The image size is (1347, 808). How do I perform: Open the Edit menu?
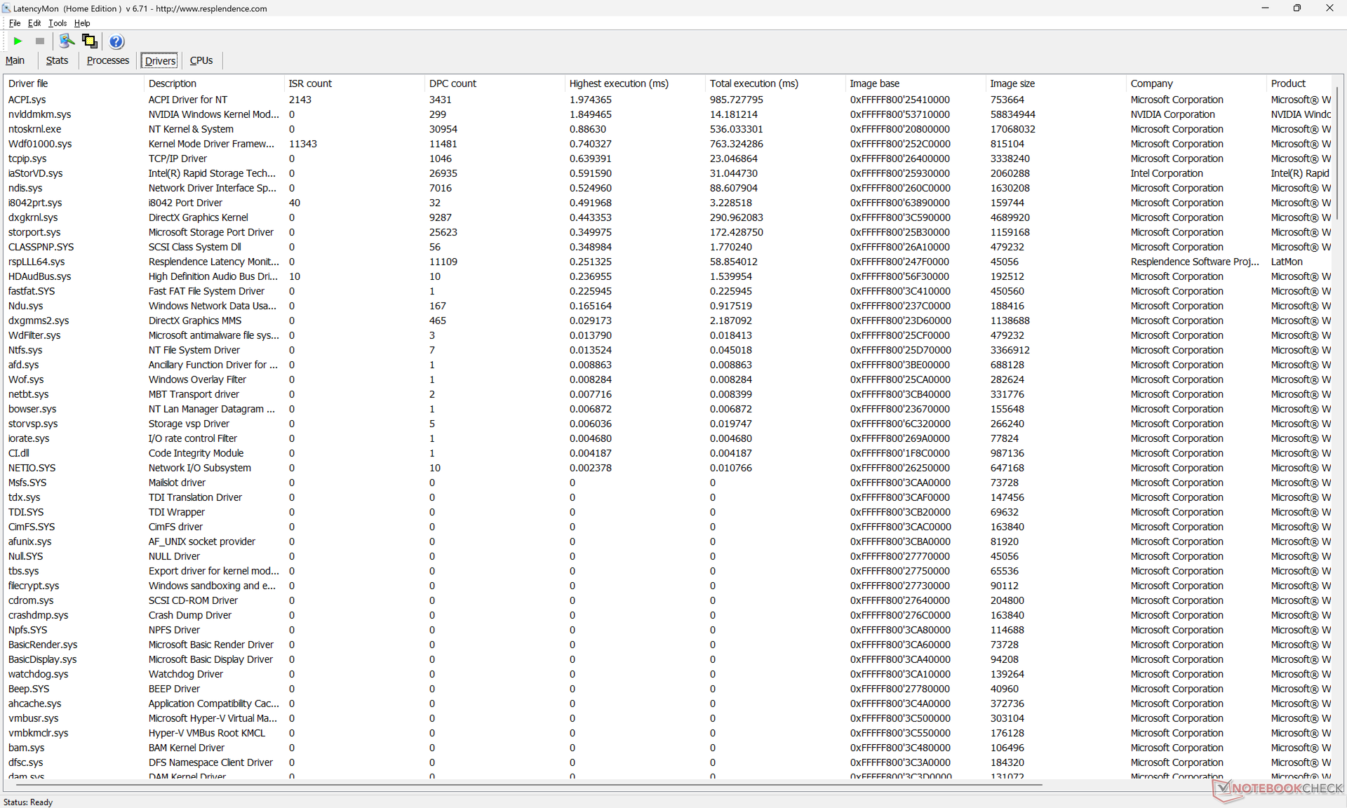pyautogui.click(x=34, y=23)
